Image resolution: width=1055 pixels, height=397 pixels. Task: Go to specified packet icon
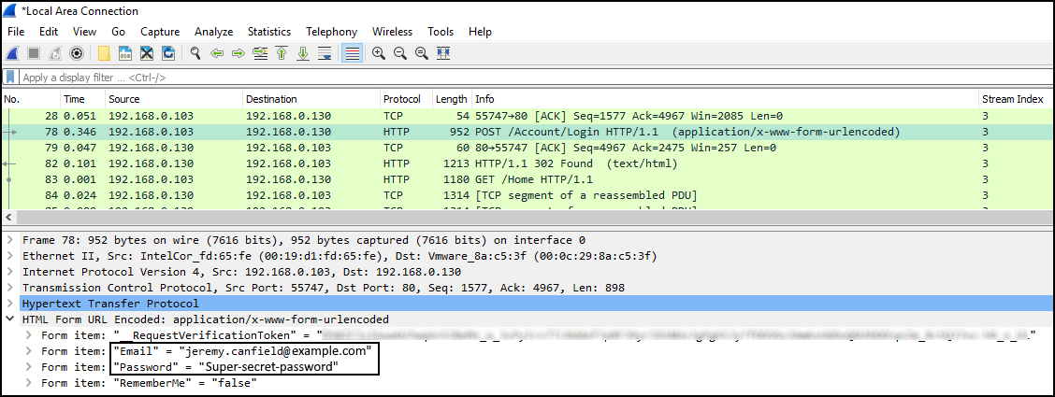[260, 53]
